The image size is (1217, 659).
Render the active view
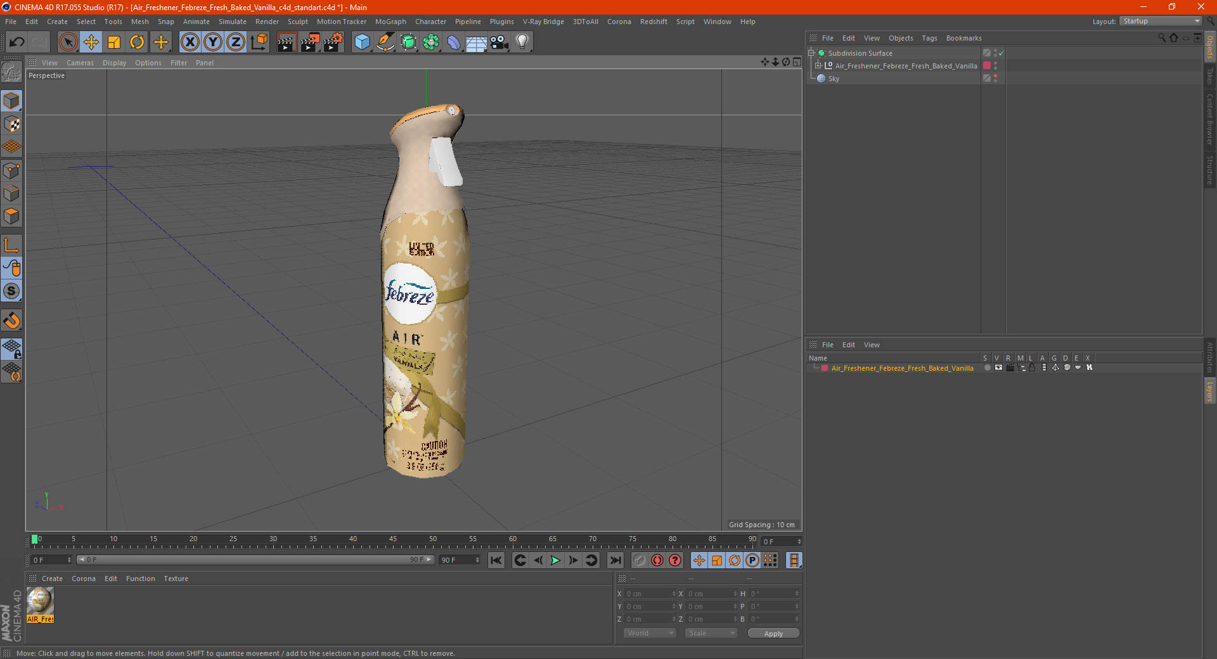click(287, 42)
